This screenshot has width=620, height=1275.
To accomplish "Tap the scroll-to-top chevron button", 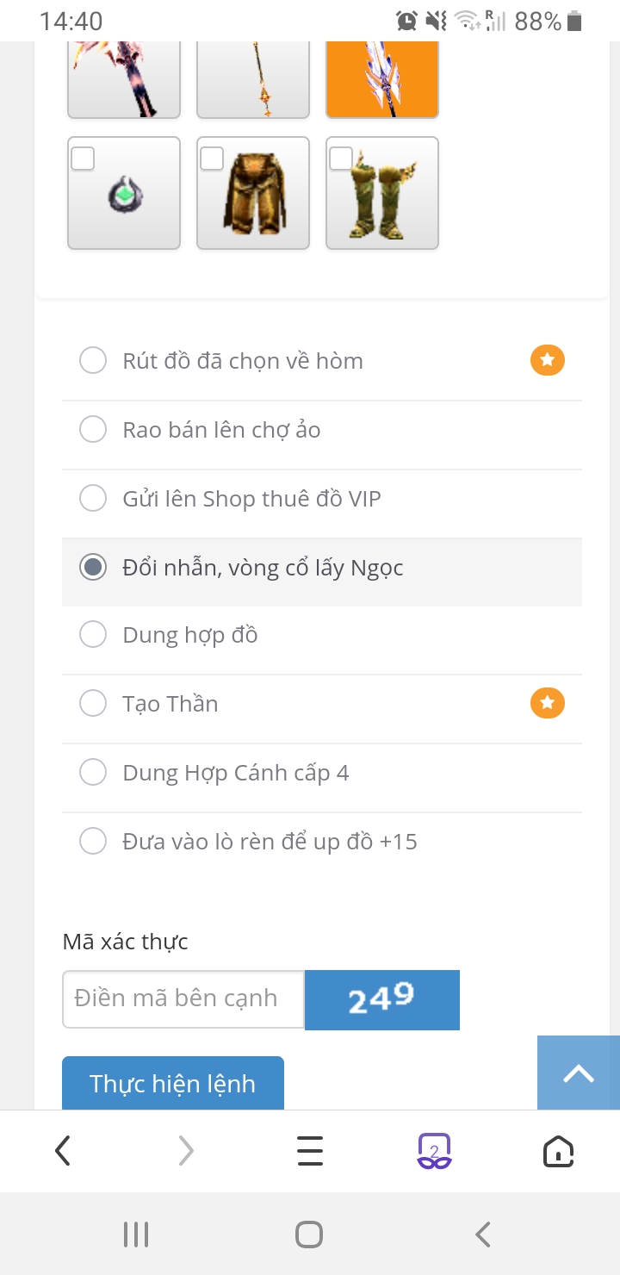I will pyautogui.click(x=579, y=1073).
